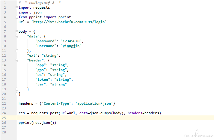Place cursor in the login URL string
Screen dimensions: 214x140
click(69, 22)
